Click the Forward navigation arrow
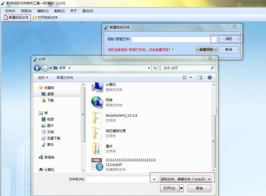The width and height of the screenshot is (266, 196). (x=45, y=68)
